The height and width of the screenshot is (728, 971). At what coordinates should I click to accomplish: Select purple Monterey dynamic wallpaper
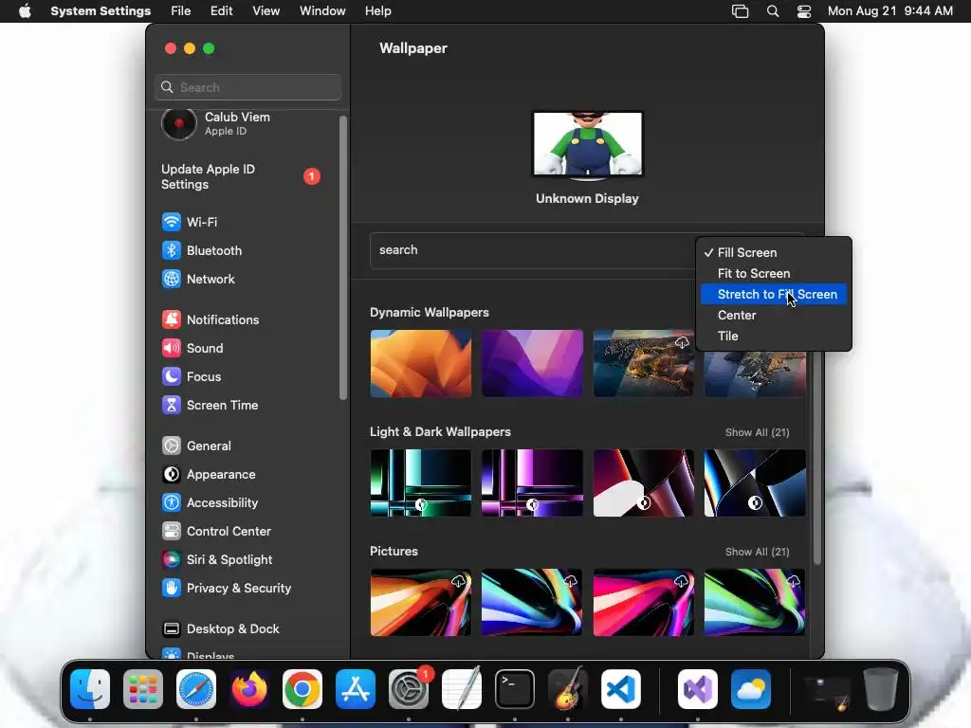(x=532, y=363)
